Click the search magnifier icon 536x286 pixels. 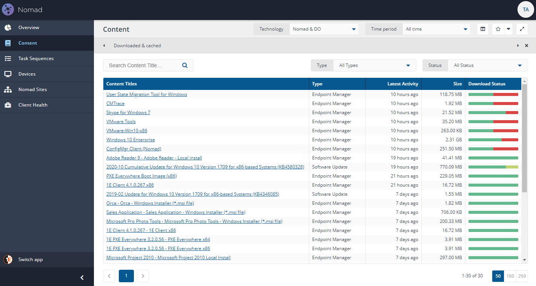185,65
